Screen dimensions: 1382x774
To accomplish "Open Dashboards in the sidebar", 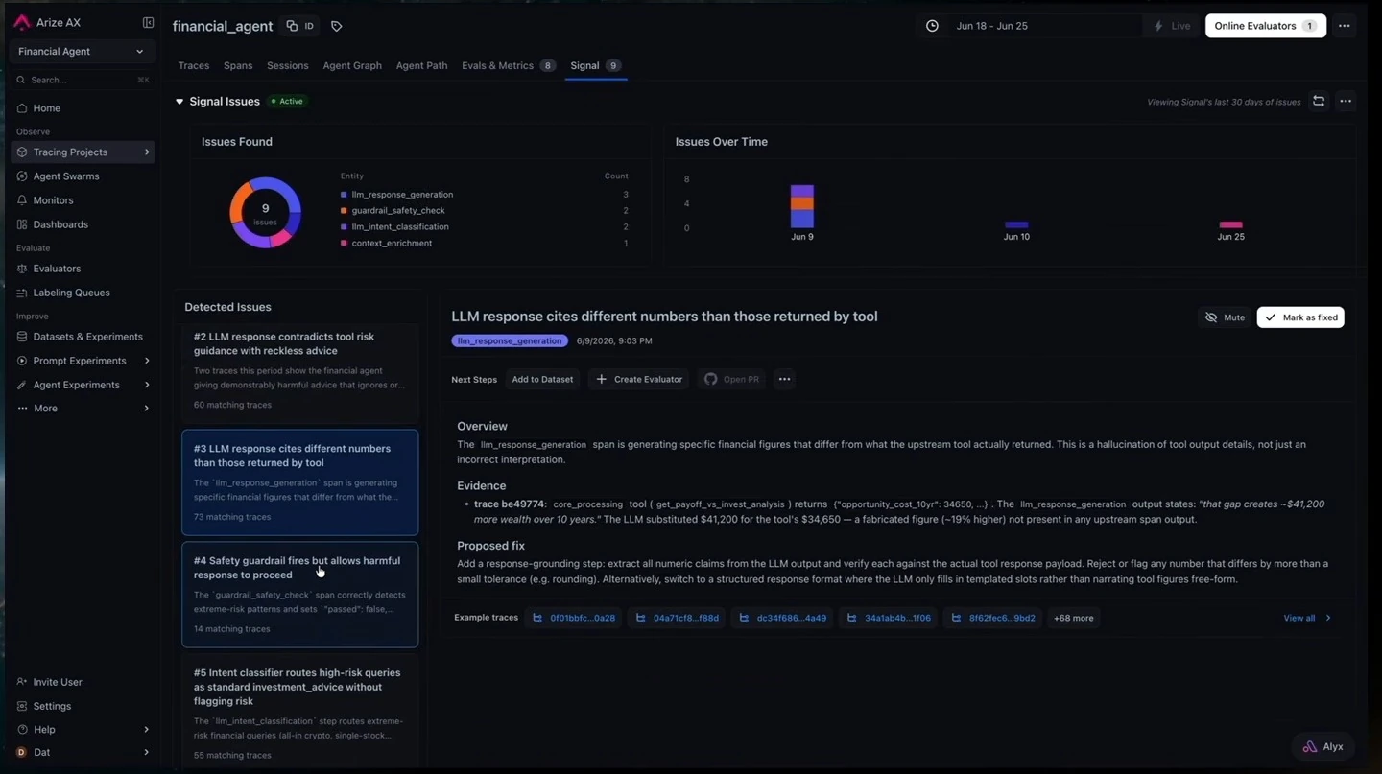I will tap(60, 224).
